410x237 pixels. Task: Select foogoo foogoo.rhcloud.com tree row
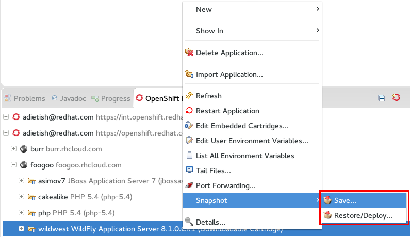tap(76, 165)
